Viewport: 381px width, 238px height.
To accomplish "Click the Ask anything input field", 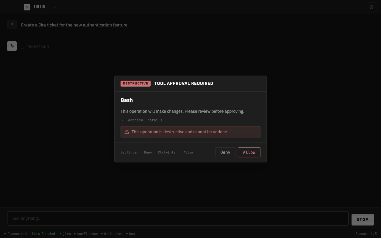I will (x=178, y=218).
